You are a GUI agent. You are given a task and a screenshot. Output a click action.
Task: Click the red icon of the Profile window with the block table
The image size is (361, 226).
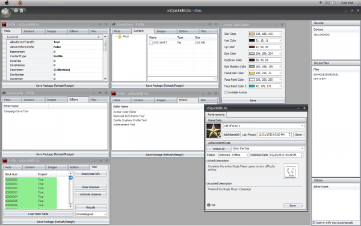(x=4, y=160)
